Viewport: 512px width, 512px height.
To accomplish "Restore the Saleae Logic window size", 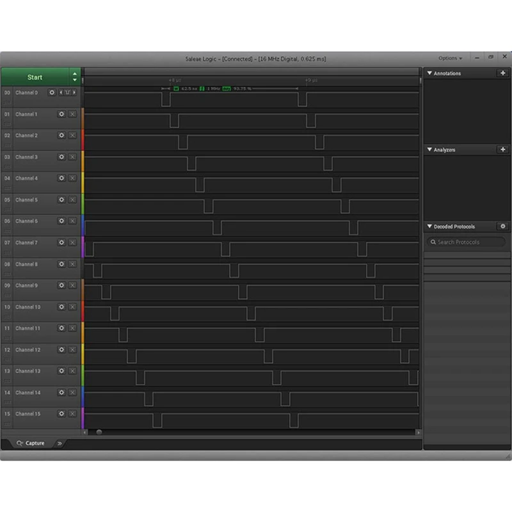I will point(491,57).
